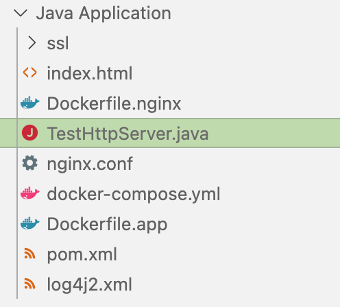Collapse the Java Application folder chevron
Viewport: 340px width, 307px height.
pyautogui.click(x=21, y=13)
